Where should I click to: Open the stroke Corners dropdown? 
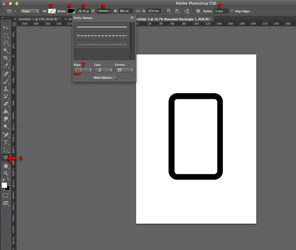124,70
